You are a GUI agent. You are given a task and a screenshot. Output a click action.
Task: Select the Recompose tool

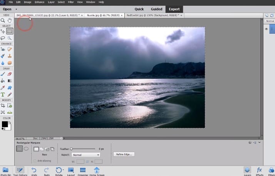(x=10, y=106)
